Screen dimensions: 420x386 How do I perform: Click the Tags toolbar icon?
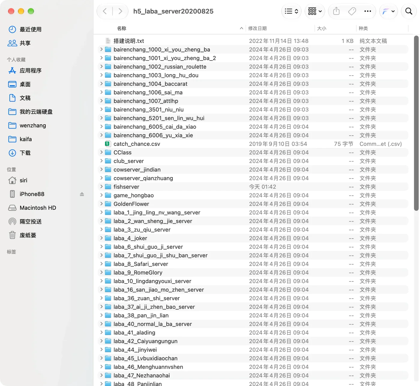pos(352,11)
